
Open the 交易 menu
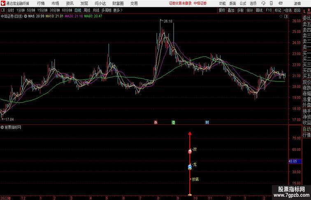[134, 3]
